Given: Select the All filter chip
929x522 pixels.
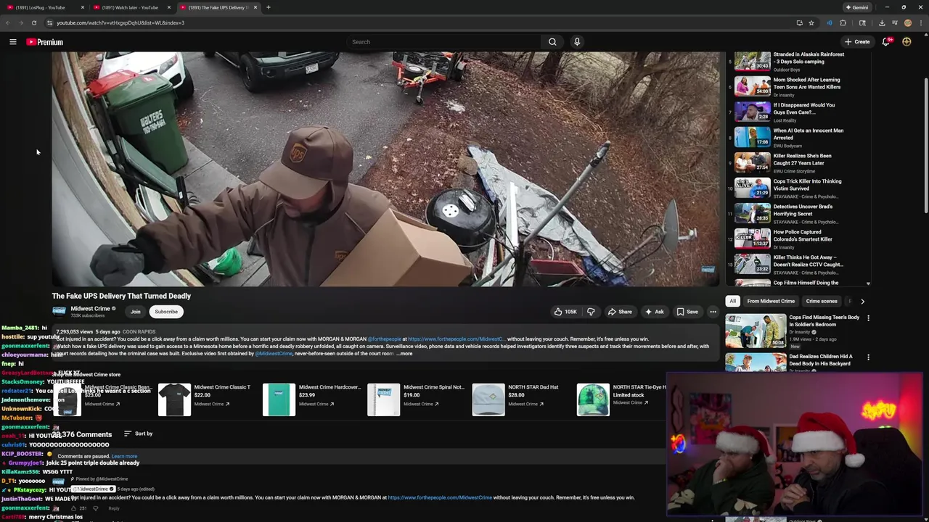Looking at the screenshot, I should (732, 301).
